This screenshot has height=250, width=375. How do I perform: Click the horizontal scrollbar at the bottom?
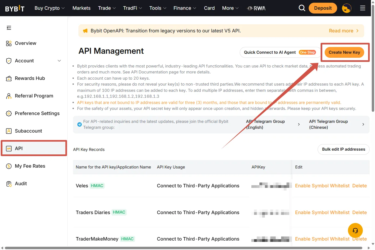[183, 248]
